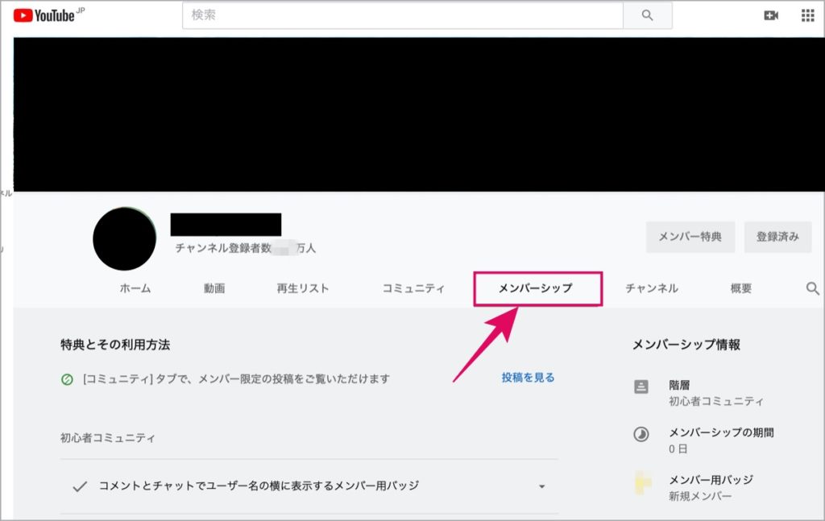Switch to the 動画 tab
Viewport: 825px width, 521px height.
coord(214,288)
